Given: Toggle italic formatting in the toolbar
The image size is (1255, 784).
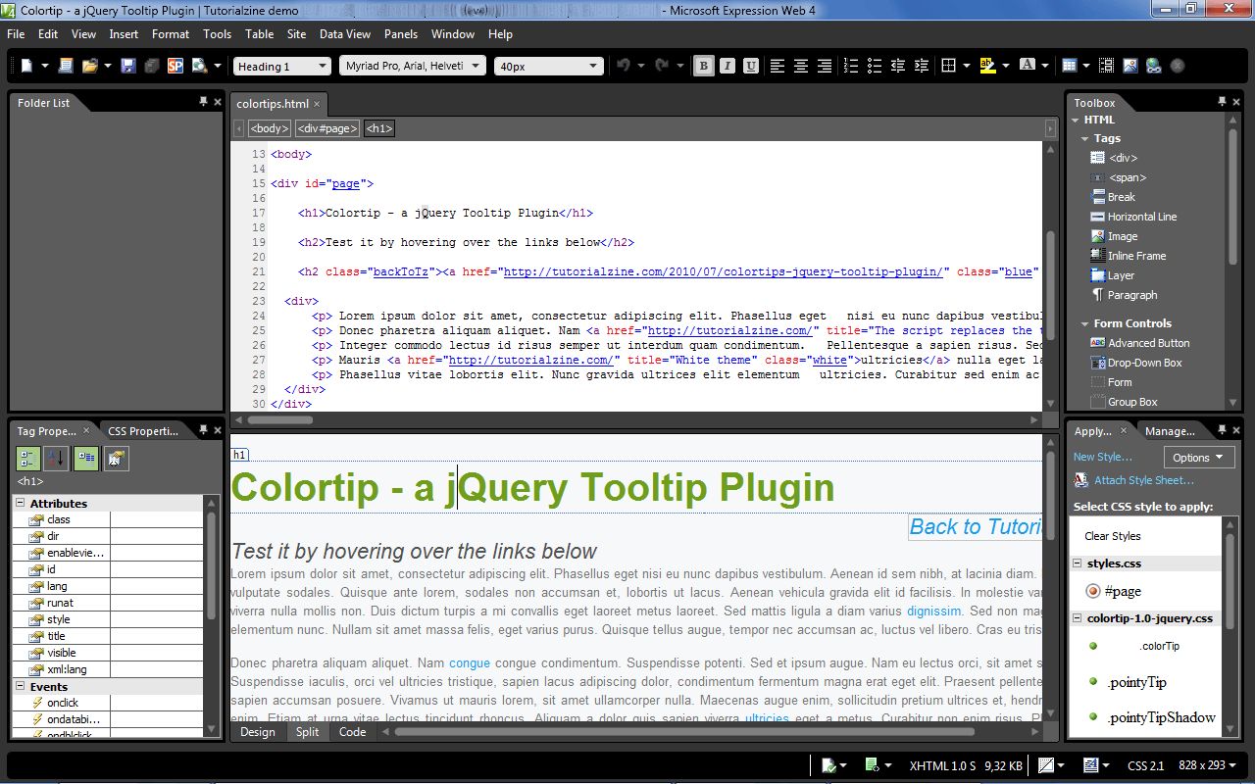Looking at the screenshot, I should tap(726, 65).
